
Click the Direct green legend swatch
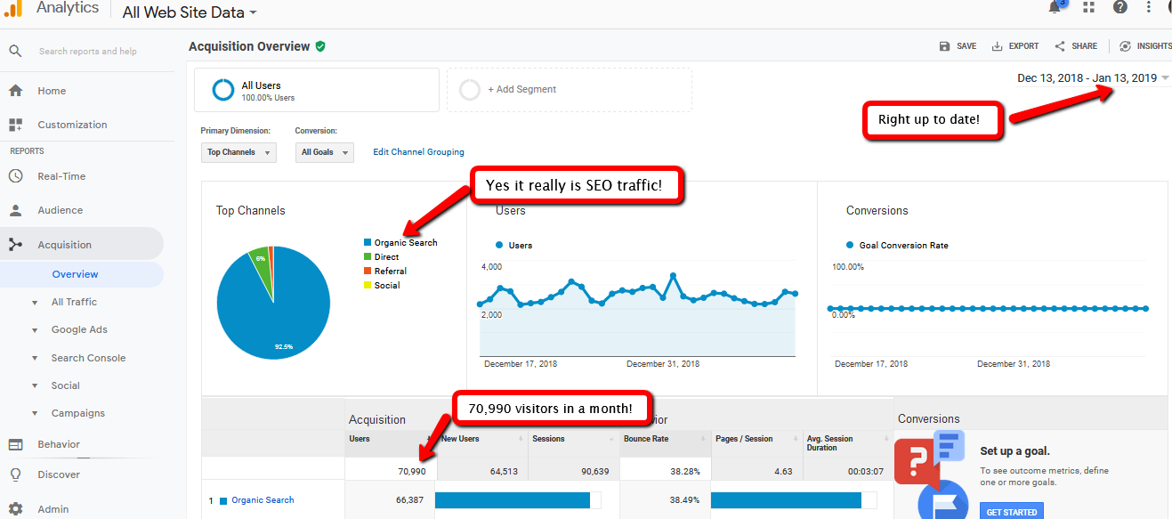coord(368,257)
